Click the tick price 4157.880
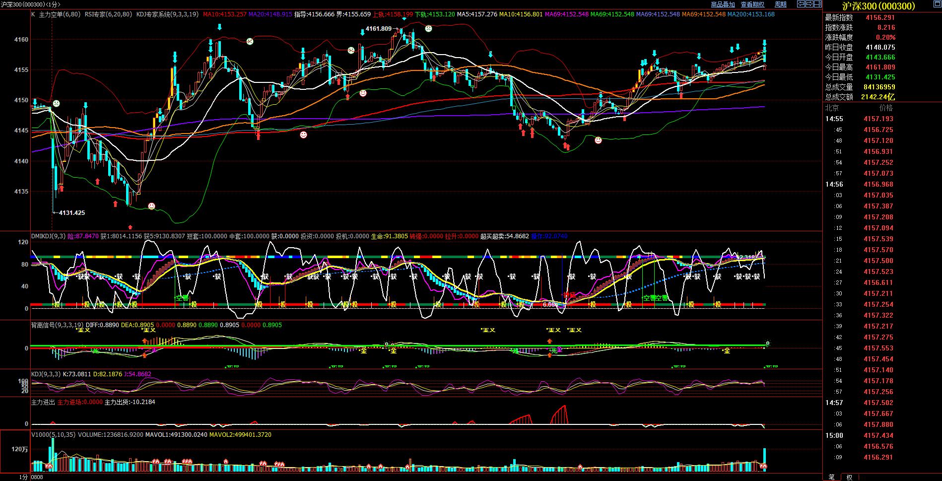This screenshot has width=942, height=481. pos(878,424)
